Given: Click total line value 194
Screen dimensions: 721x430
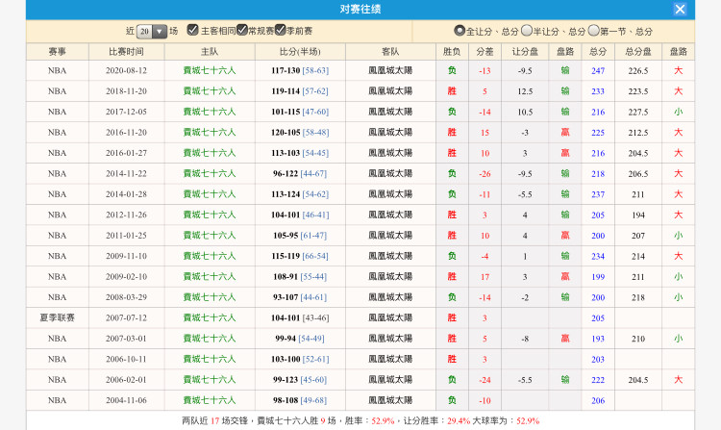Looking at the screenshot, I should click(638, 215).
